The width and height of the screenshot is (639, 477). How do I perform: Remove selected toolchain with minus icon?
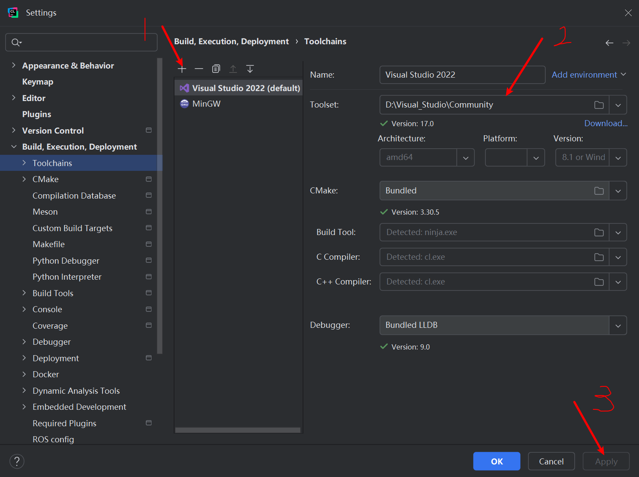tap(199, 69)
